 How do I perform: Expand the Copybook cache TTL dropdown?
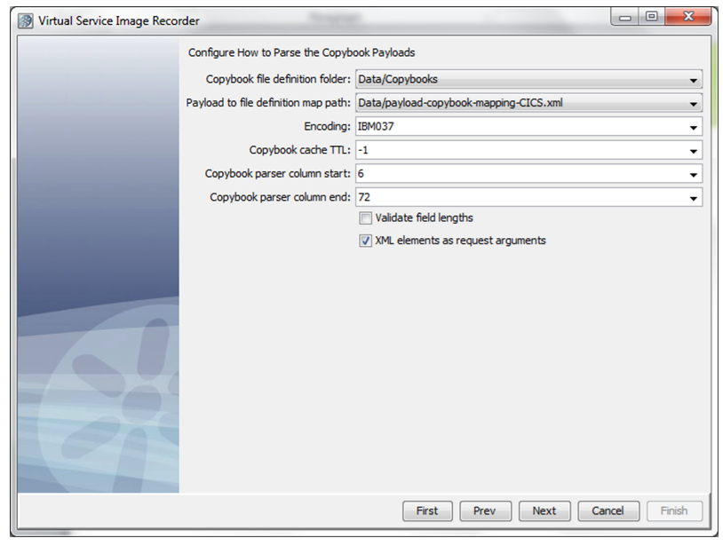click(693, 150)
